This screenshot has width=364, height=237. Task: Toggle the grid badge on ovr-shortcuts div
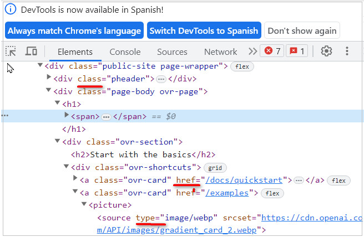[x=216, y=167]
